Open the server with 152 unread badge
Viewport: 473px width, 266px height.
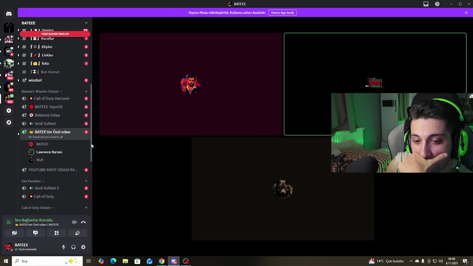[x=9, y=75]
